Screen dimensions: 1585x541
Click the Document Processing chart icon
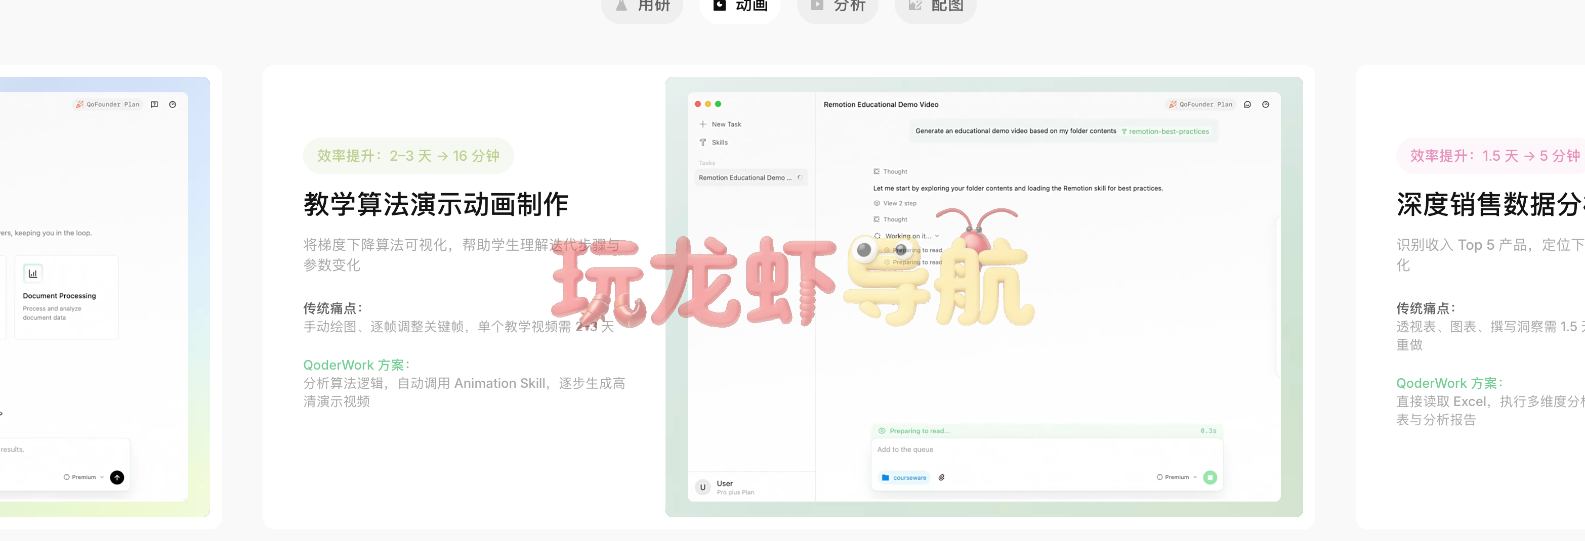[32, 274]
